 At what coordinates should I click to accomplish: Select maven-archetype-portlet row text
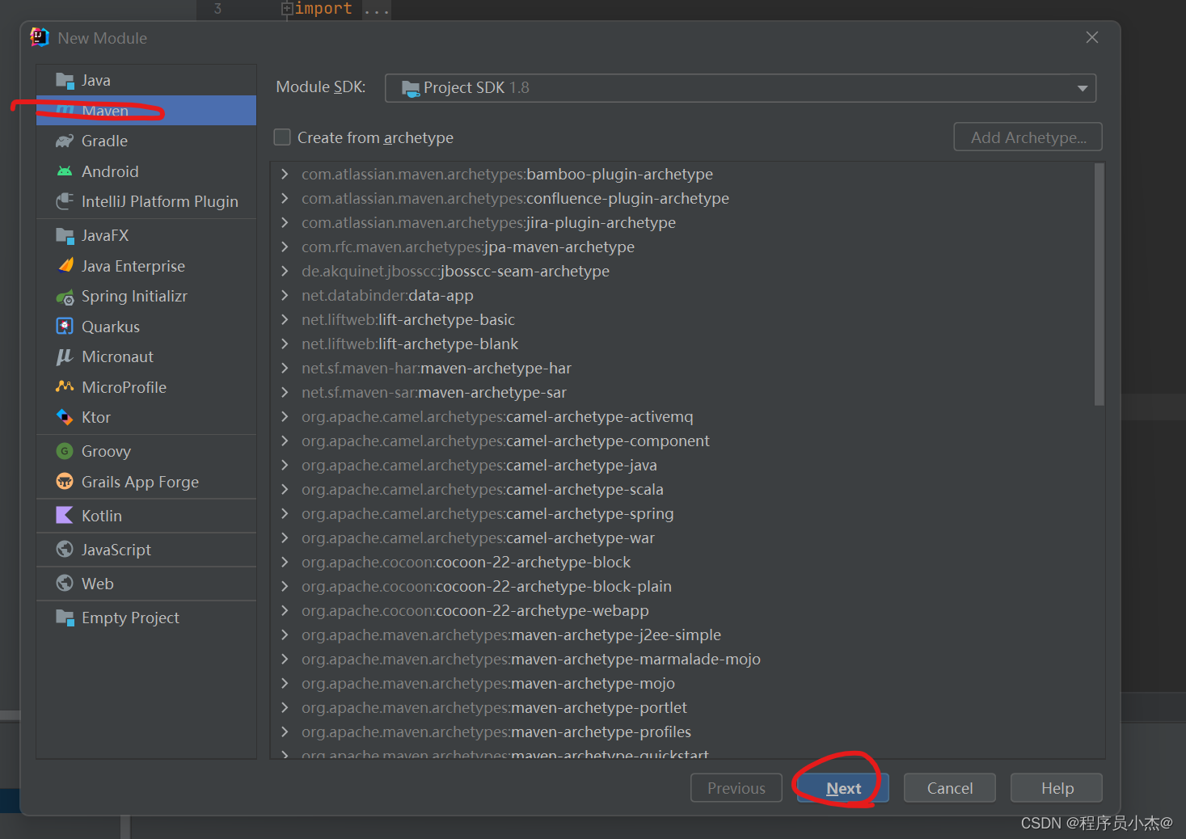point(494,707)
